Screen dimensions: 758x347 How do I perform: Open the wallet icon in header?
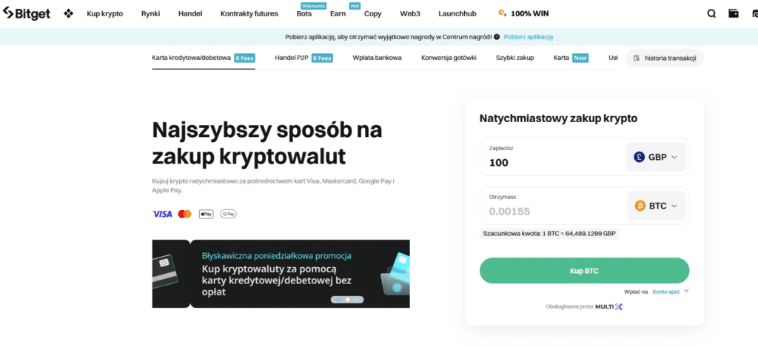[x=734, y=13]
